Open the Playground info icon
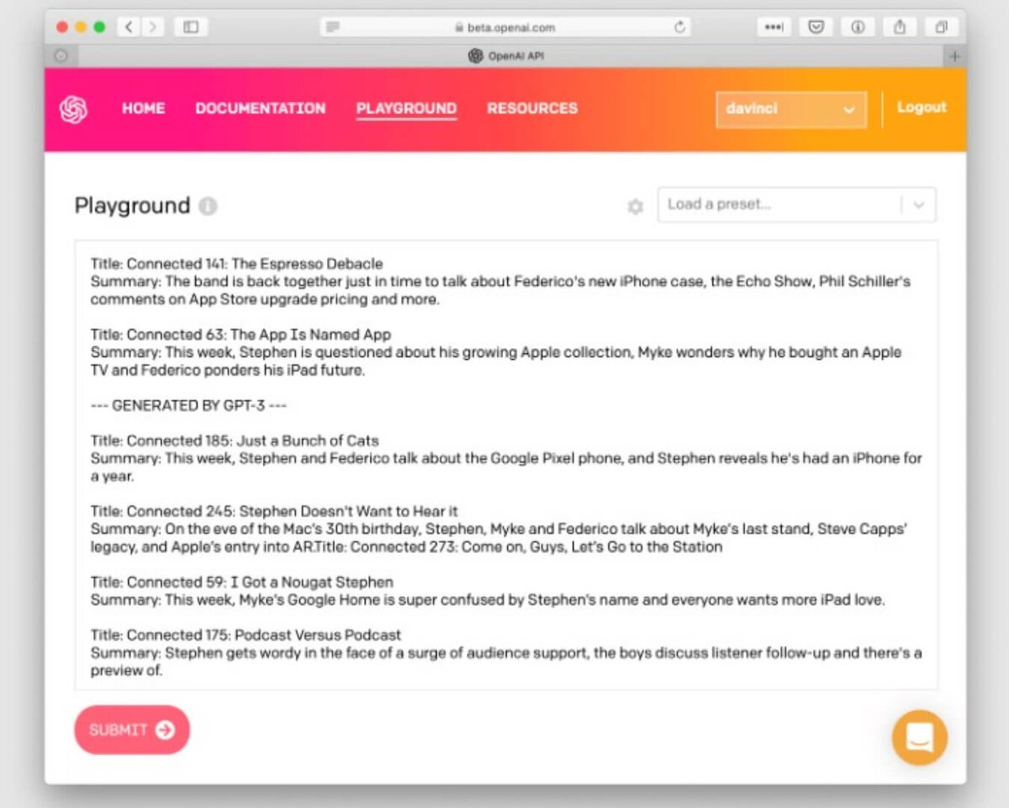Image resolution: width=1009 pixels, height=808 pixels. click(x=208, y=206)
